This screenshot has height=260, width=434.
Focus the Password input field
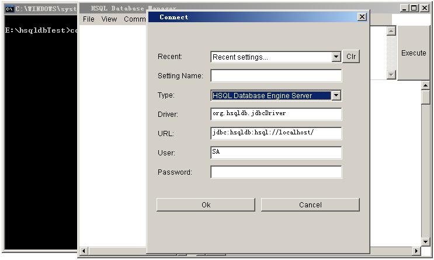(276, 172)
